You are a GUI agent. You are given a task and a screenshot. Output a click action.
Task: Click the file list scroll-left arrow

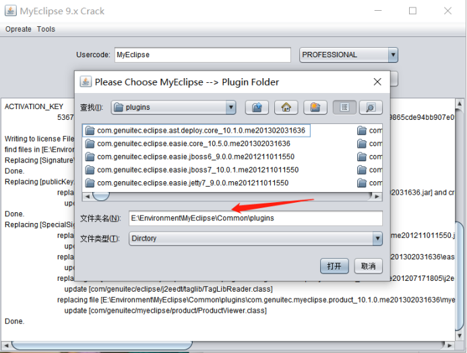click(x=87, y=197)
